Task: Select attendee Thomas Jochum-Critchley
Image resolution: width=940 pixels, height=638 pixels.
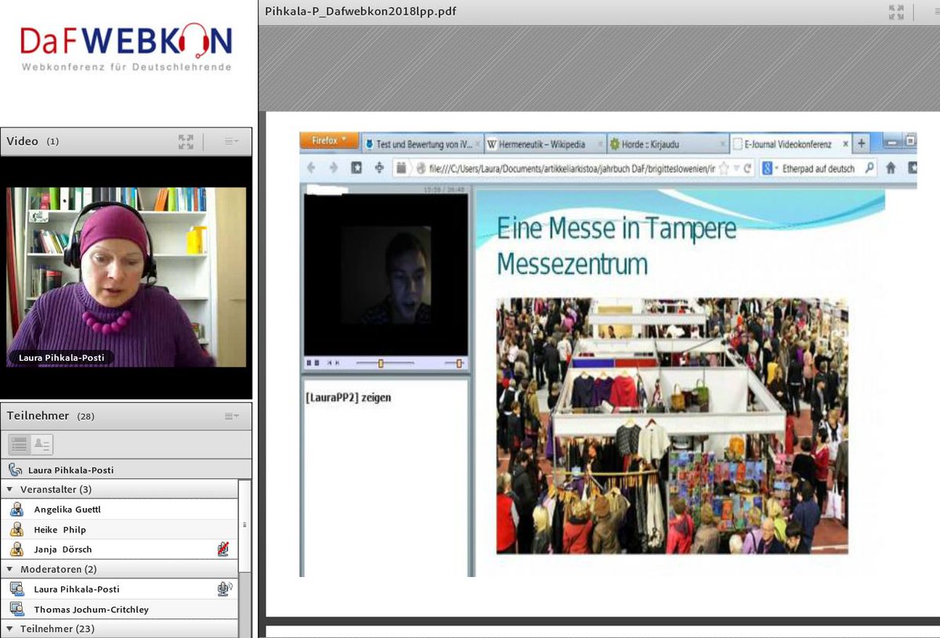Action: (x=119, y=610)
